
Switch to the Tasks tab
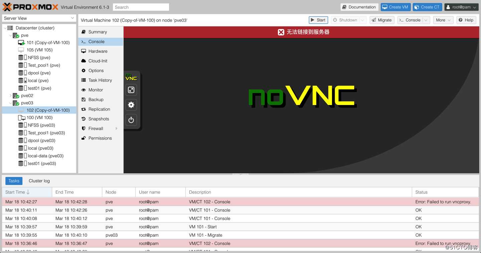pos(14,181)
